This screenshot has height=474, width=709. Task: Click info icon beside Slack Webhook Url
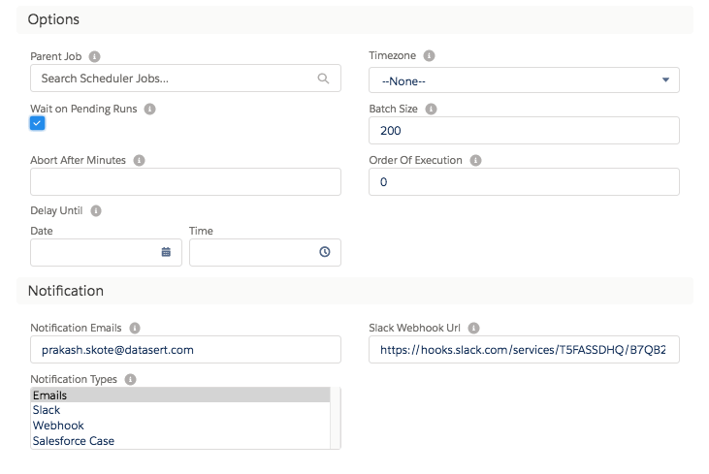tap(474, 328)
